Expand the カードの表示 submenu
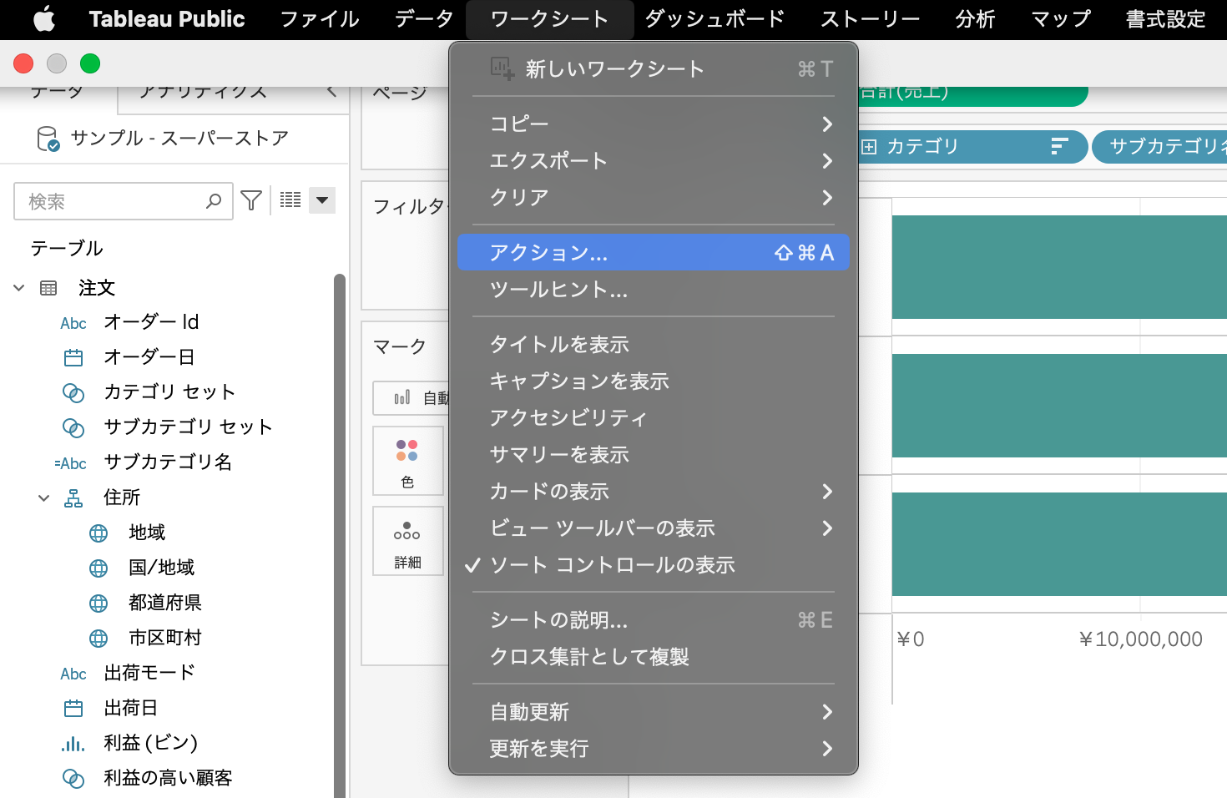Viewport: 1227px width, 798px height. tap(654, 491)
